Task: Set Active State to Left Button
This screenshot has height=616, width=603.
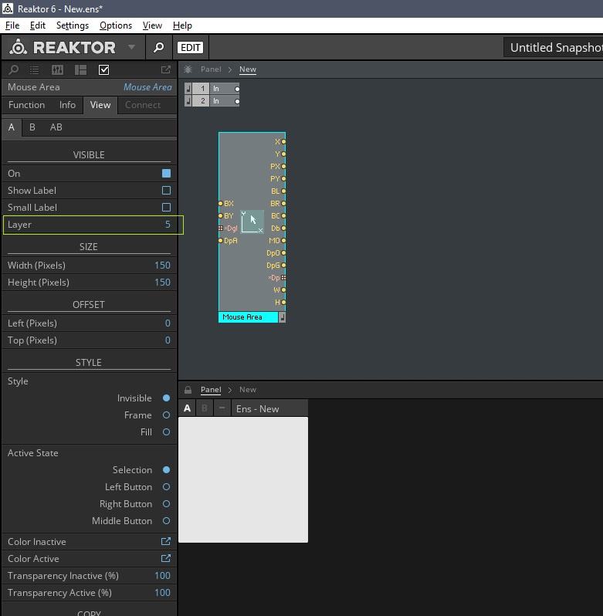Action: [166, 487]
